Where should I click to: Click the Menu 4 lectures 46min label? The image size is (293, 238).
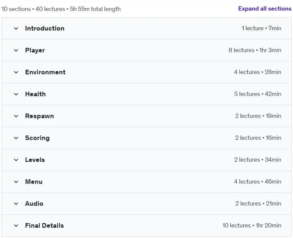point(258,182)
